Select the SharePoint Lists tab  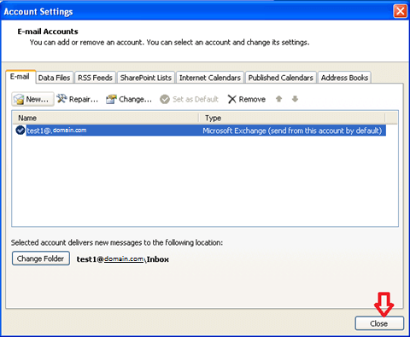pos(146,78)
